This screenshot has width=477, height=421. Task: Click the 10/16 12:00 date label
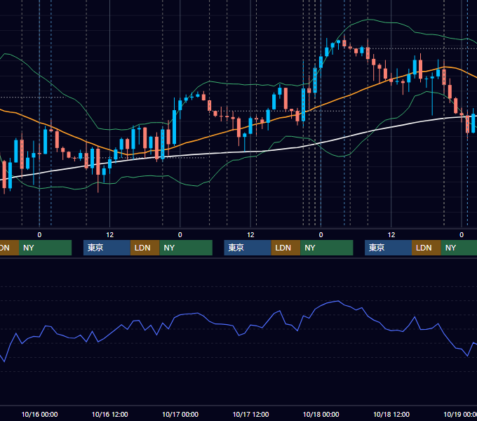(x=110, y=414)
